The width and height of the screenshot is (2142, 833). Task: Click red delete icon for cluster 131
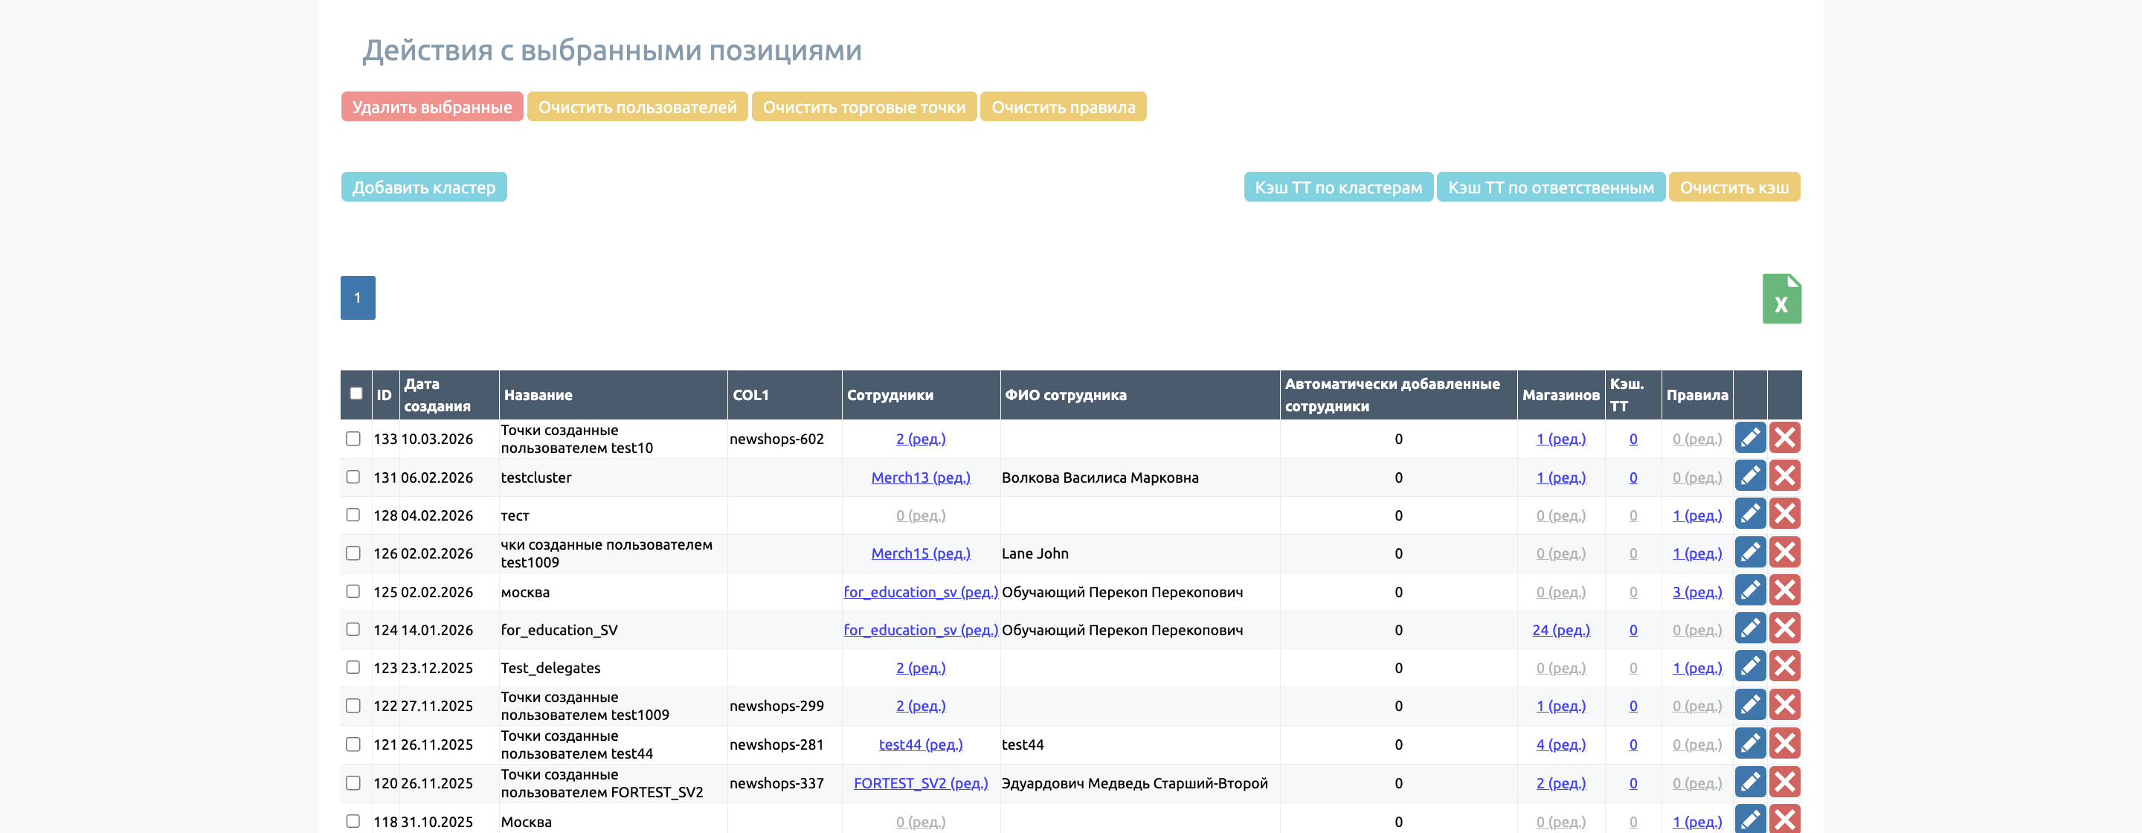[1784, 476]
